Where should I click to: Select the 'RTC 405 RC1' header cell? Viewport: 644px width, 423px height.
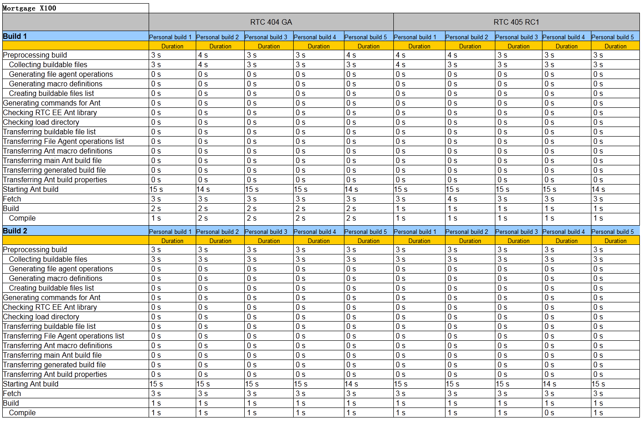click(x=516, y=22)
